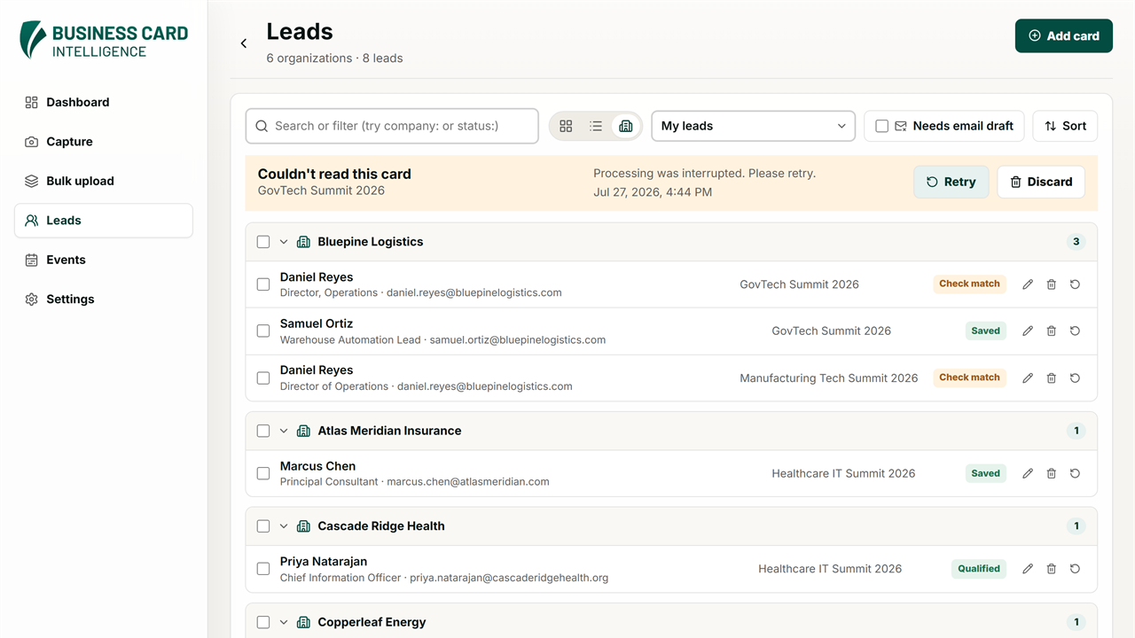
Task: Delete Daniel Reyes Manufacturing Tech Summit lead
Action: pos(1052,377)
